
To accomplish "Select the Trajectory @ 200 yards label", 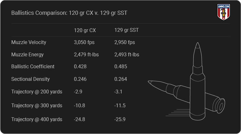I will pyautogui.click(x=37, y=92).
